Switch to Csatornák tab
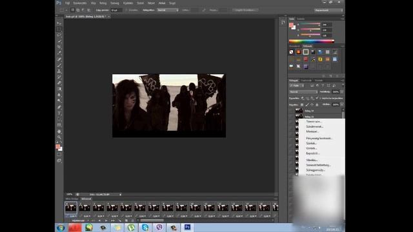Screen dimensions: 413x232 (307, 81)
